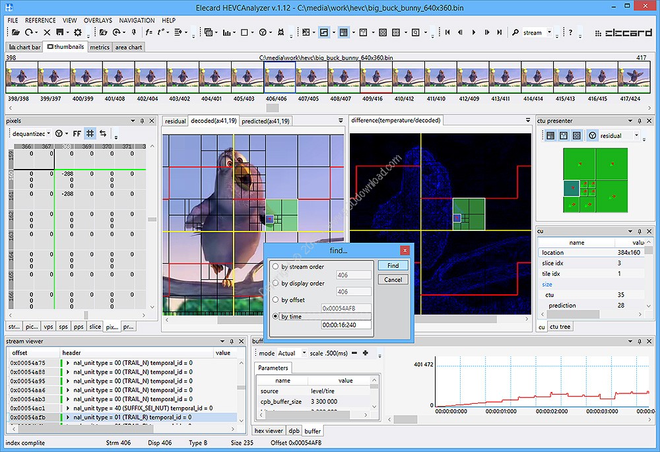Click the open reference folder icon

tap(104, 32)
